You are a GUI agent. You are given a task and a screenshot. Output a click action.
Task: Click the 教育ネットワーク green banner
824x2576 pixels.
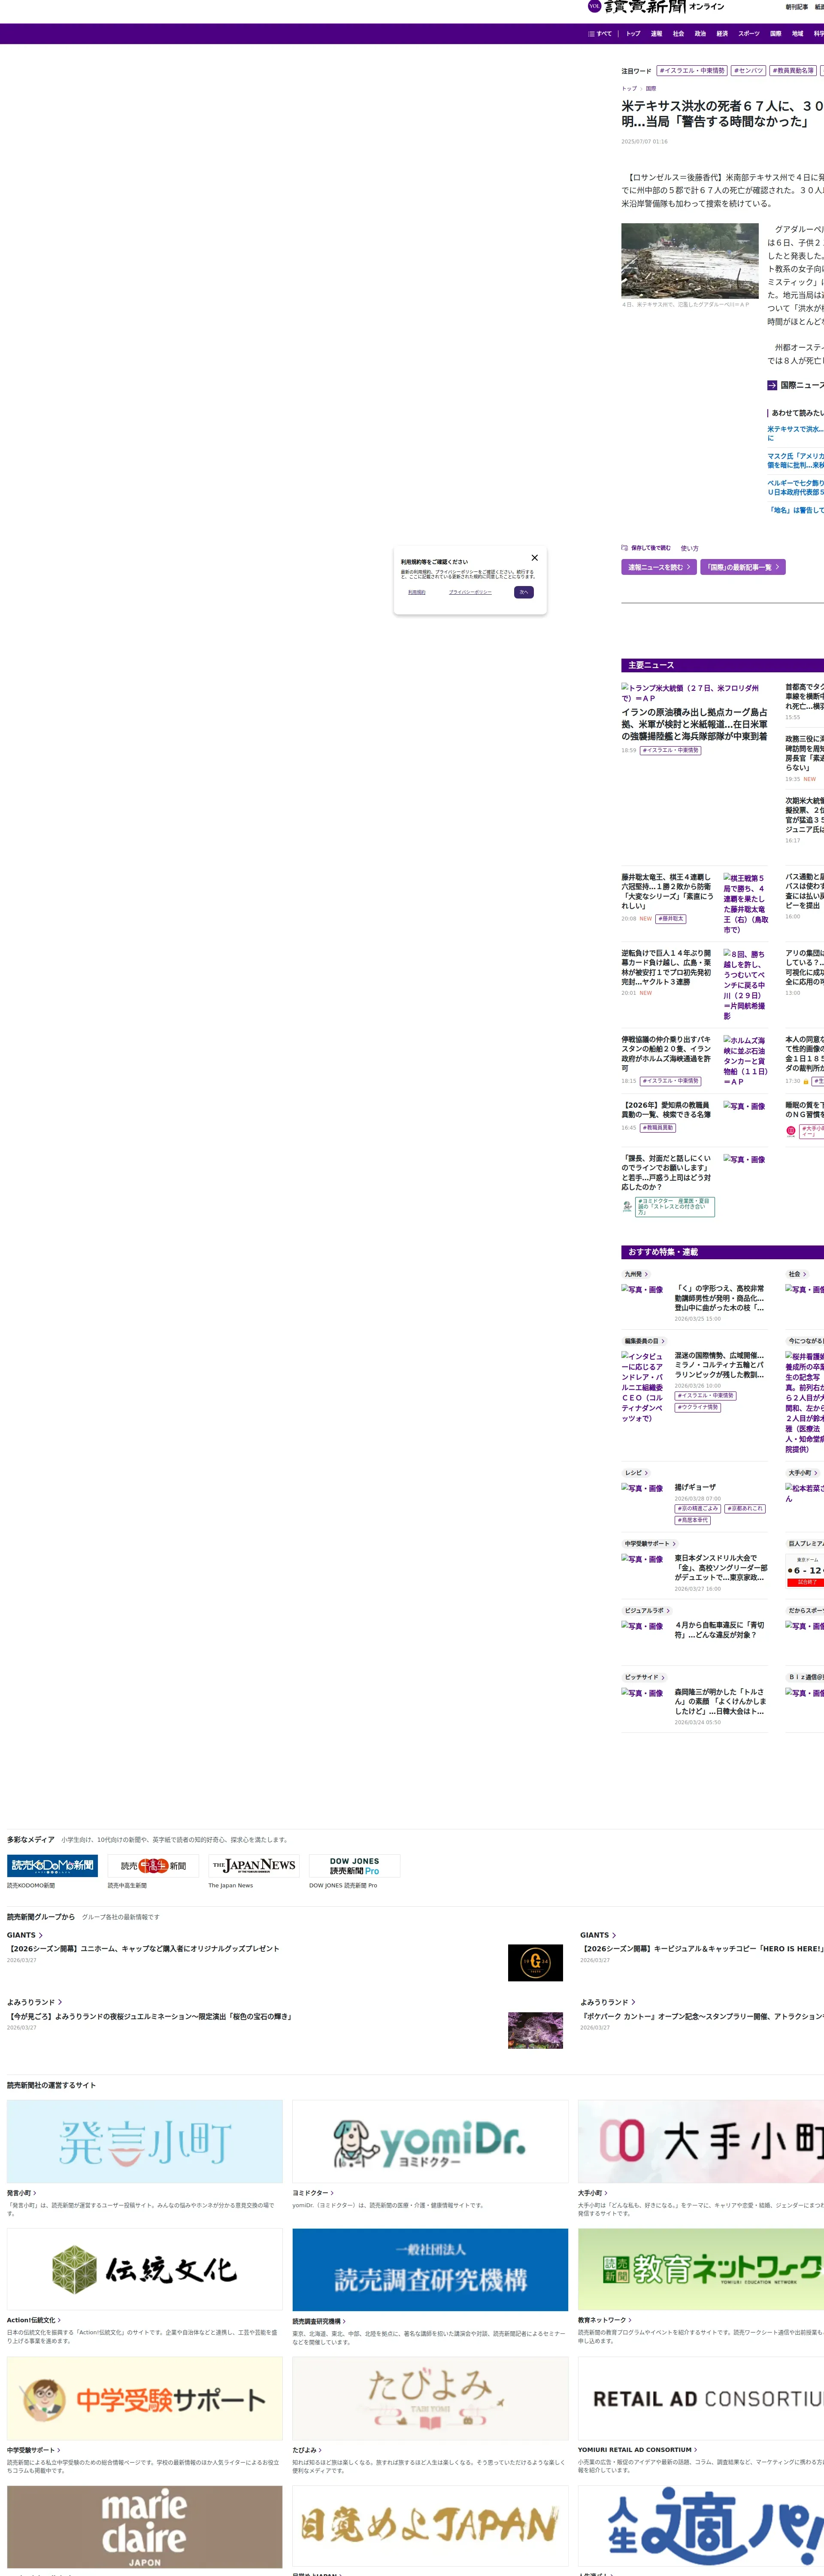tap(701, 2270)
